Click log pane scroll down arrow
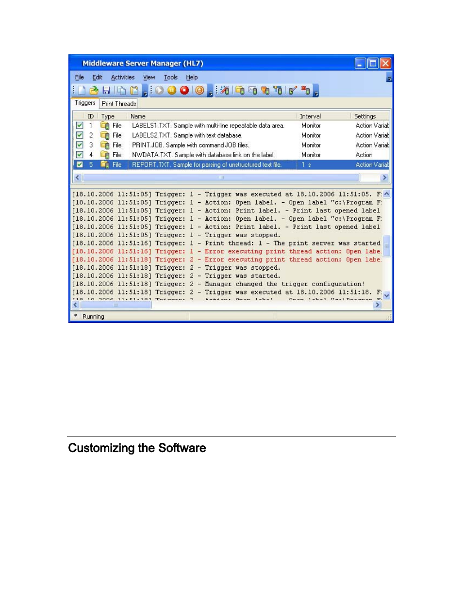Screen dimensions: 463x599 (x=387, y=295)
